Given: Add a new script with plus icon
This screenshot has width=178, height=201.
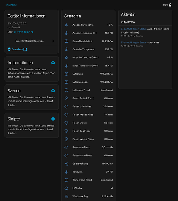Looking at the screenshot, I should (53, 119).
